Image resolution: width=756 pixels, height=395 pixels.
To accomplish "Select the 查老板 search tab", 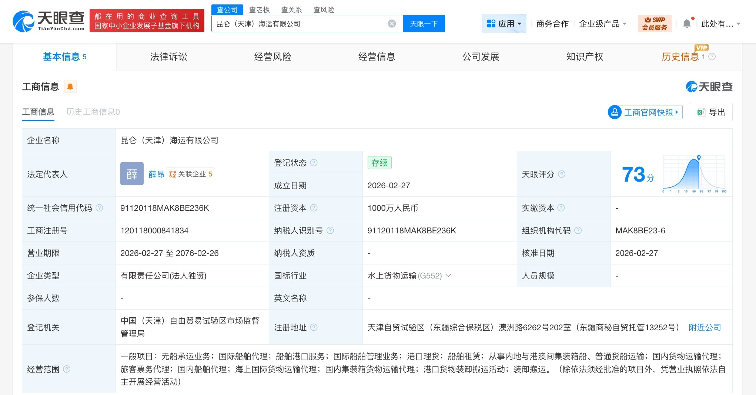I will click(260, 10).
